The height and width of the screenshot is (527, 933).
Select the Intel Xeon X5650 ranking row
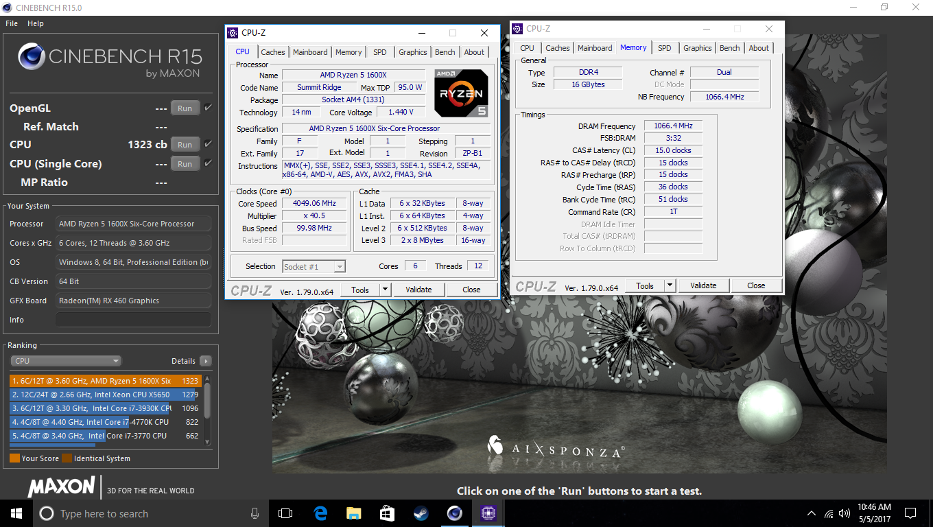[x=104, y=395]
